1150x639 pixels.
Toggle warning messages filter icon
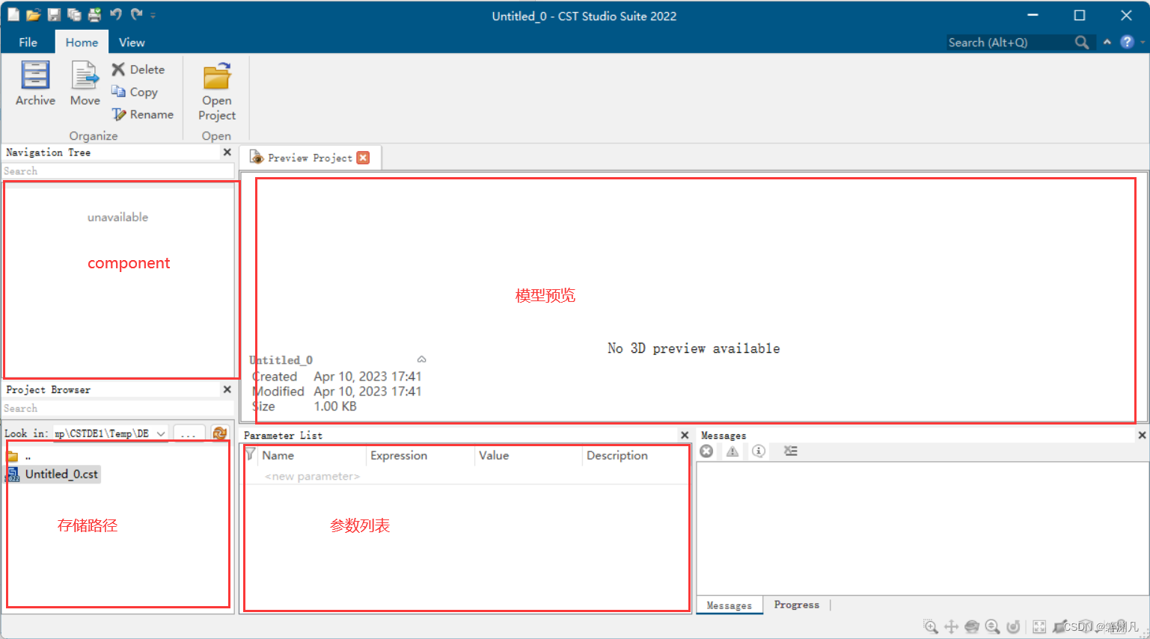point(732,451)
